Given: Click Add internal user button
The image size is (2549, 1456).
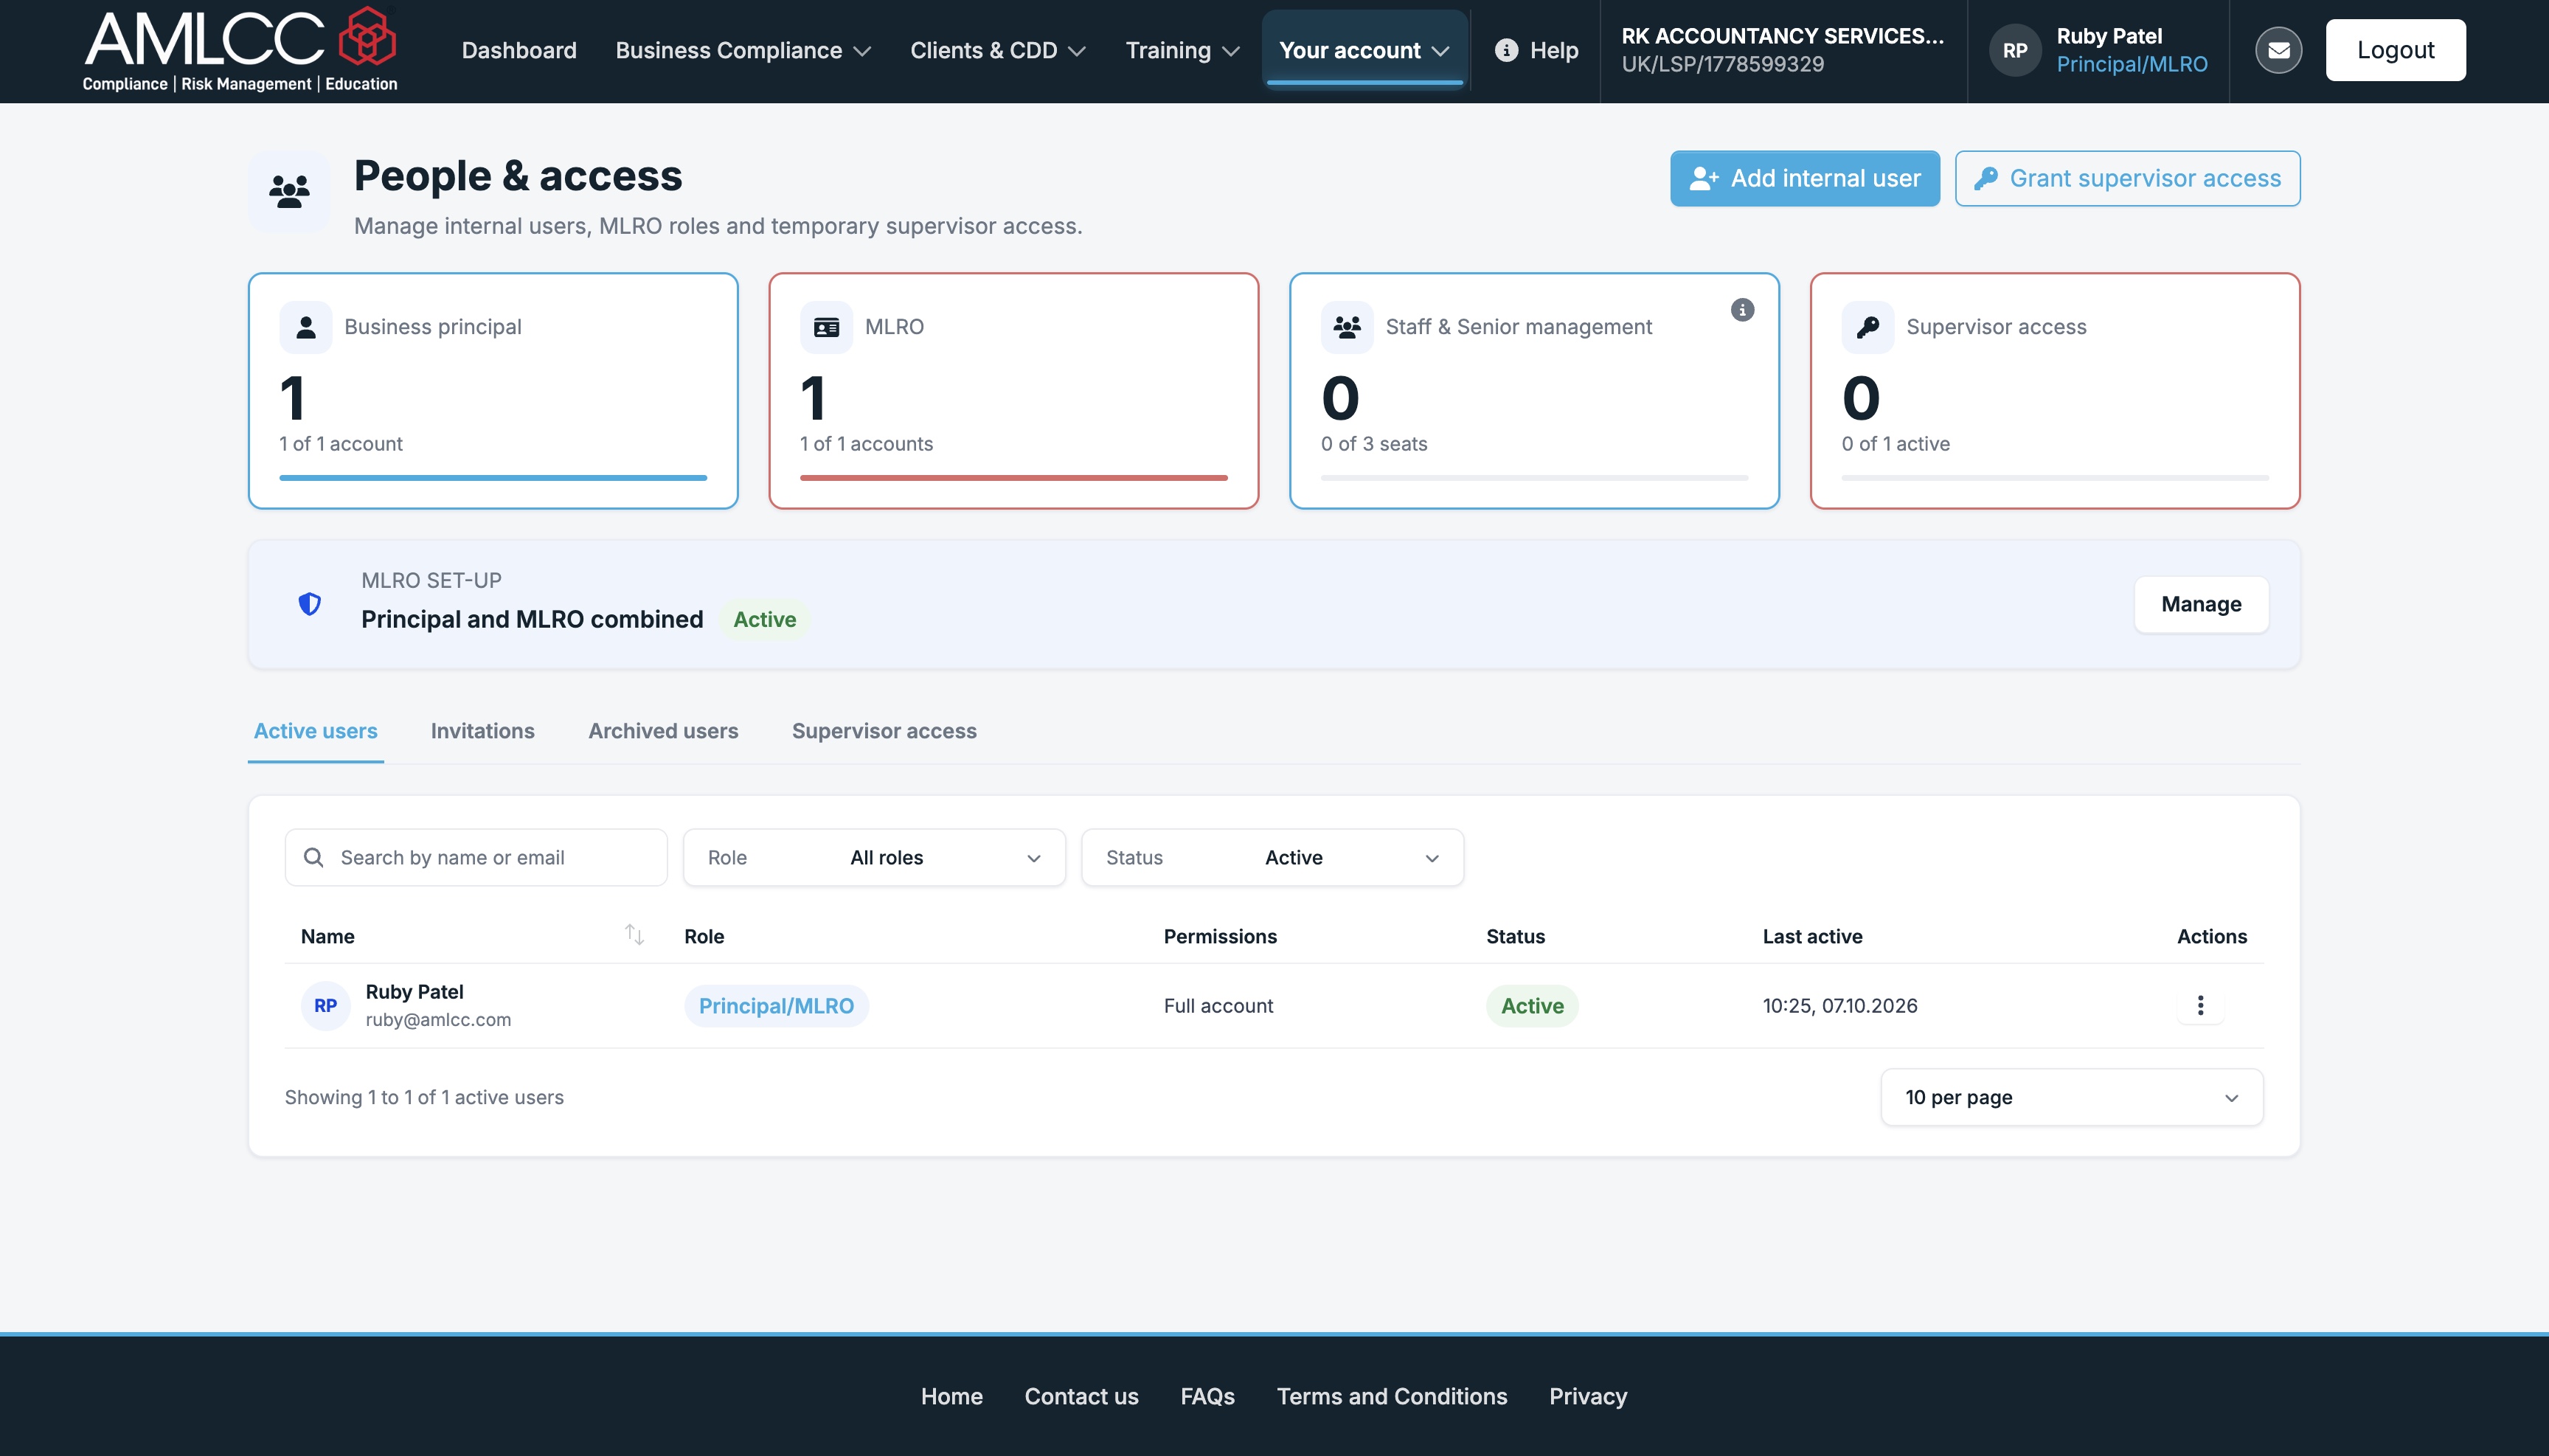Looking at the screenshot, I should pos(1804,178).
